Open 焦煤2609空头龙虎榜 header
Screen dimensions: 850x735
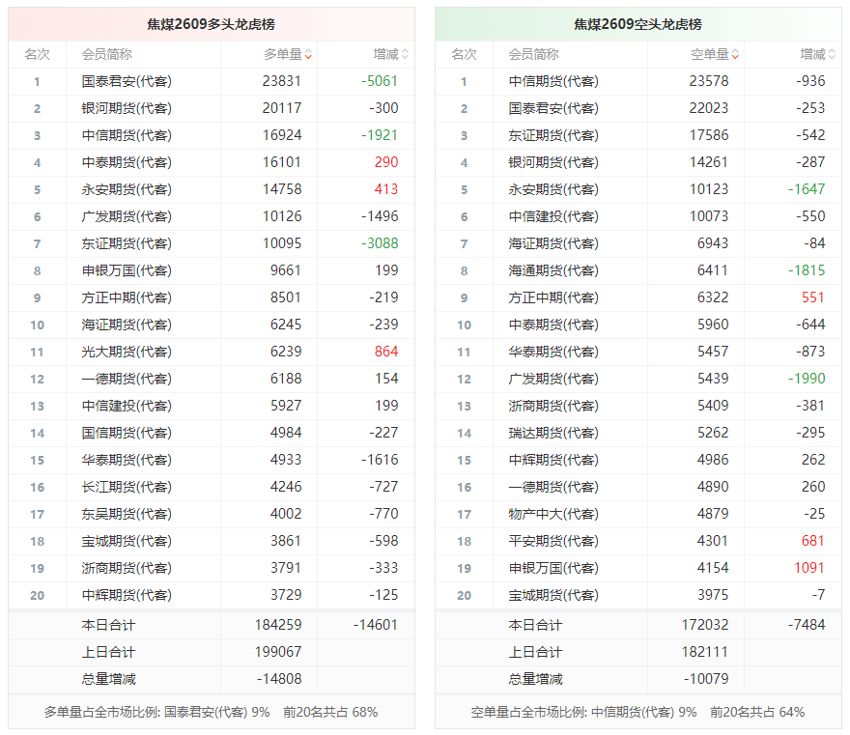638,24
